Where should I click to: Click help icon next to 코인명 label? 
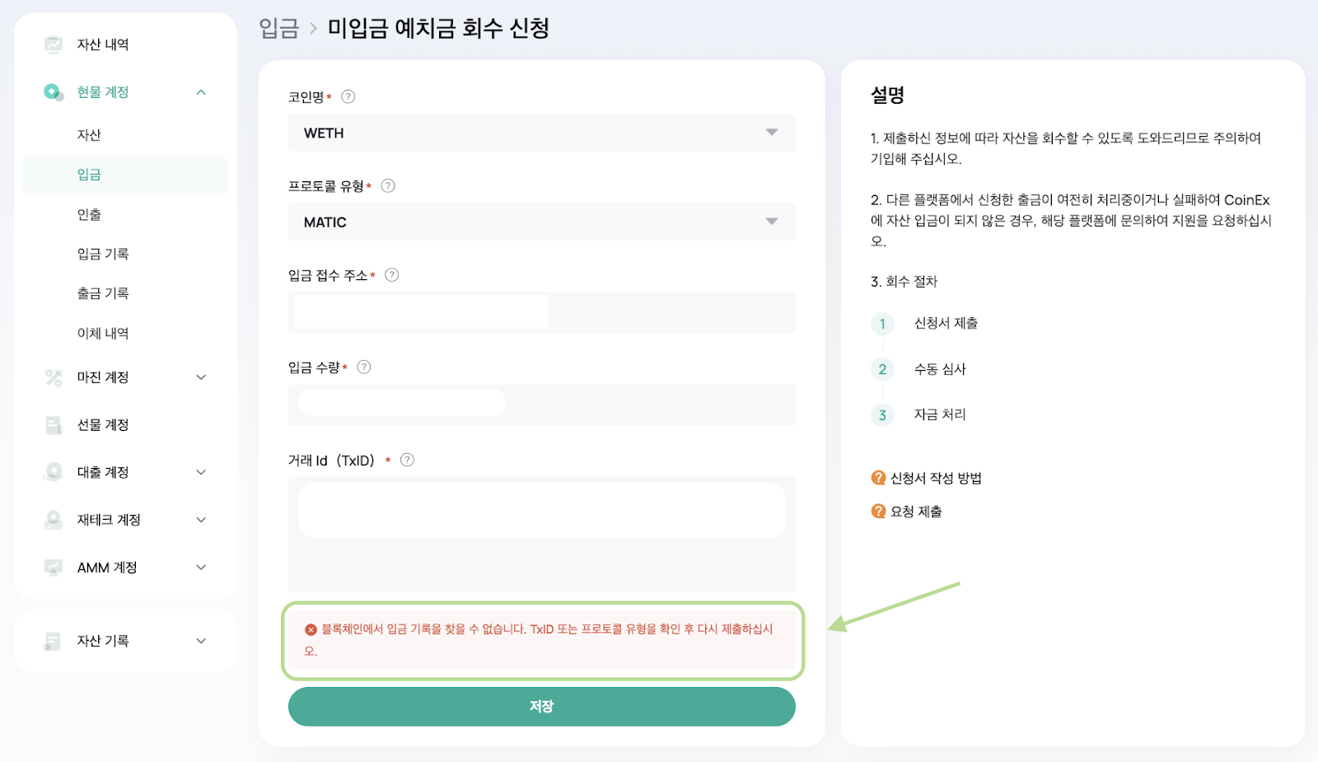348,96
